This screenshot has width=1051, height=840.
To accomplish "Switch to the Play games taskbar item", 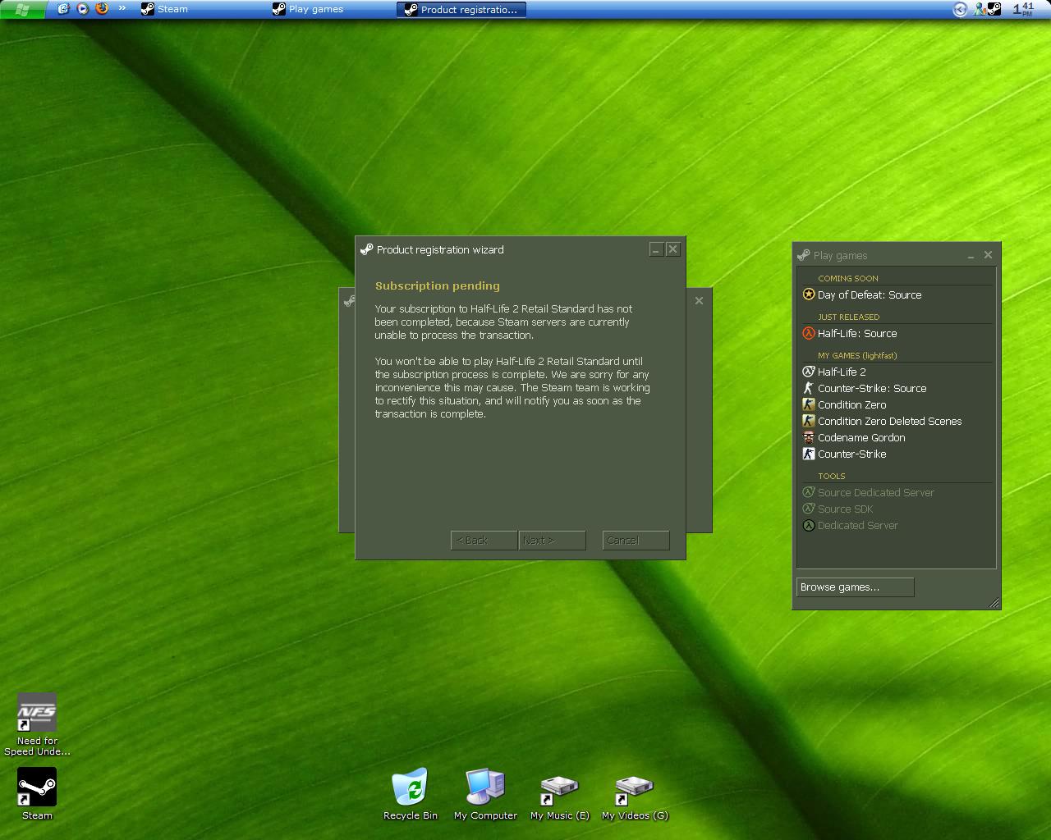I will [328, 9].
